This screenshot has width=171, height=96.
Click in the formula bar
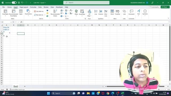pos(95,22)
